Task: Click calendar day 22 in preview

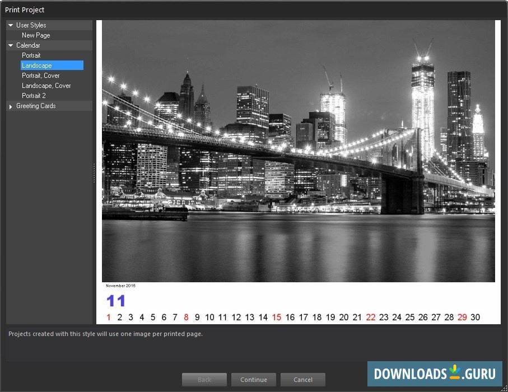Action: [x=370, y=317]
